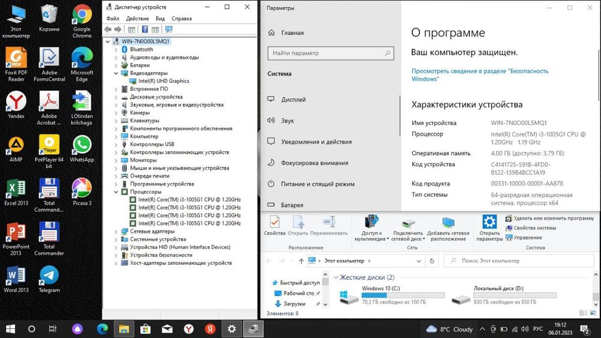Click Windows Security details link

tap(480, 75)
